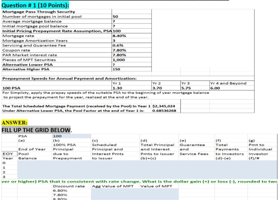Click the 'Yr 4 and Beyond' header
The image size is (279, 200).
pos(228,83)
